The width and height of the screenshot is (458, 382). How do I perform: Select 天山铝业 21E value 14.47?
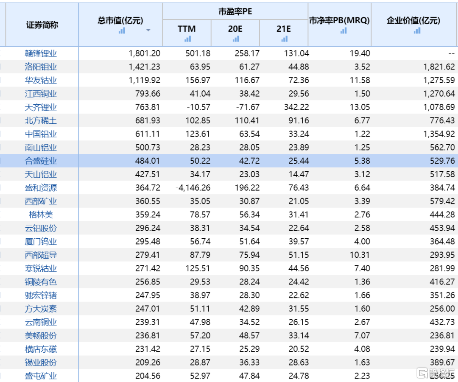(299, 174)
